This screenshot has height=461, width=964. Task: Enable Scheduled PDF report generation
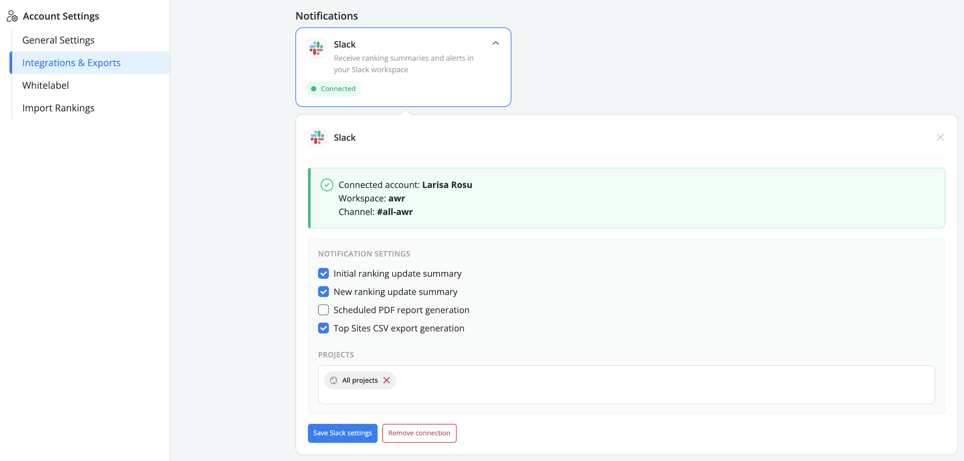323,310
